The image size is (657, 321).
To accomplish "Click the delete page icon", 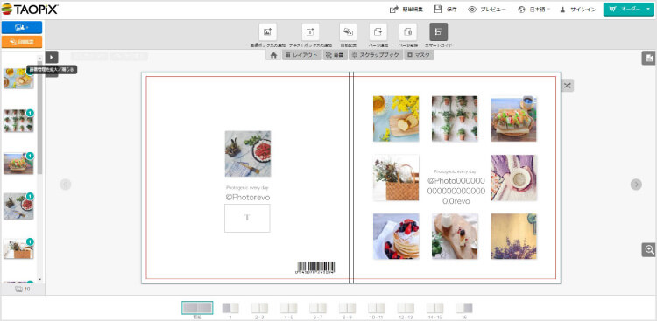I will click(407, 32).
